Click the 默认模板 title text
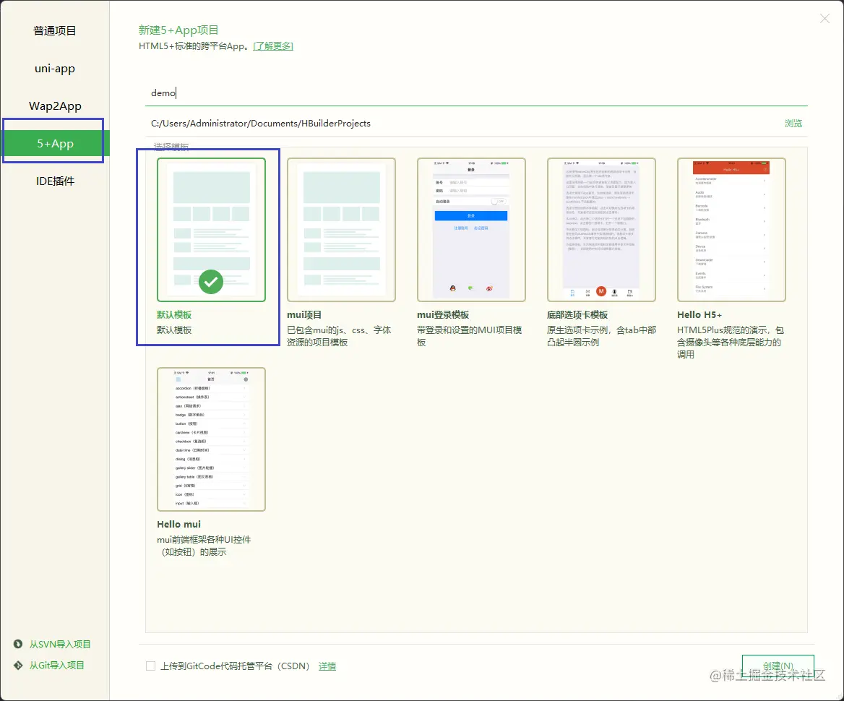The width and height of the screenshot is (844, 701). tap(174, 315)
